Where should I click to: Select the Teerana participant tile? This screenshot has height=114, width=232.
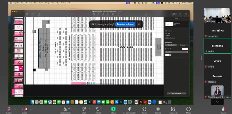point(217,76)
